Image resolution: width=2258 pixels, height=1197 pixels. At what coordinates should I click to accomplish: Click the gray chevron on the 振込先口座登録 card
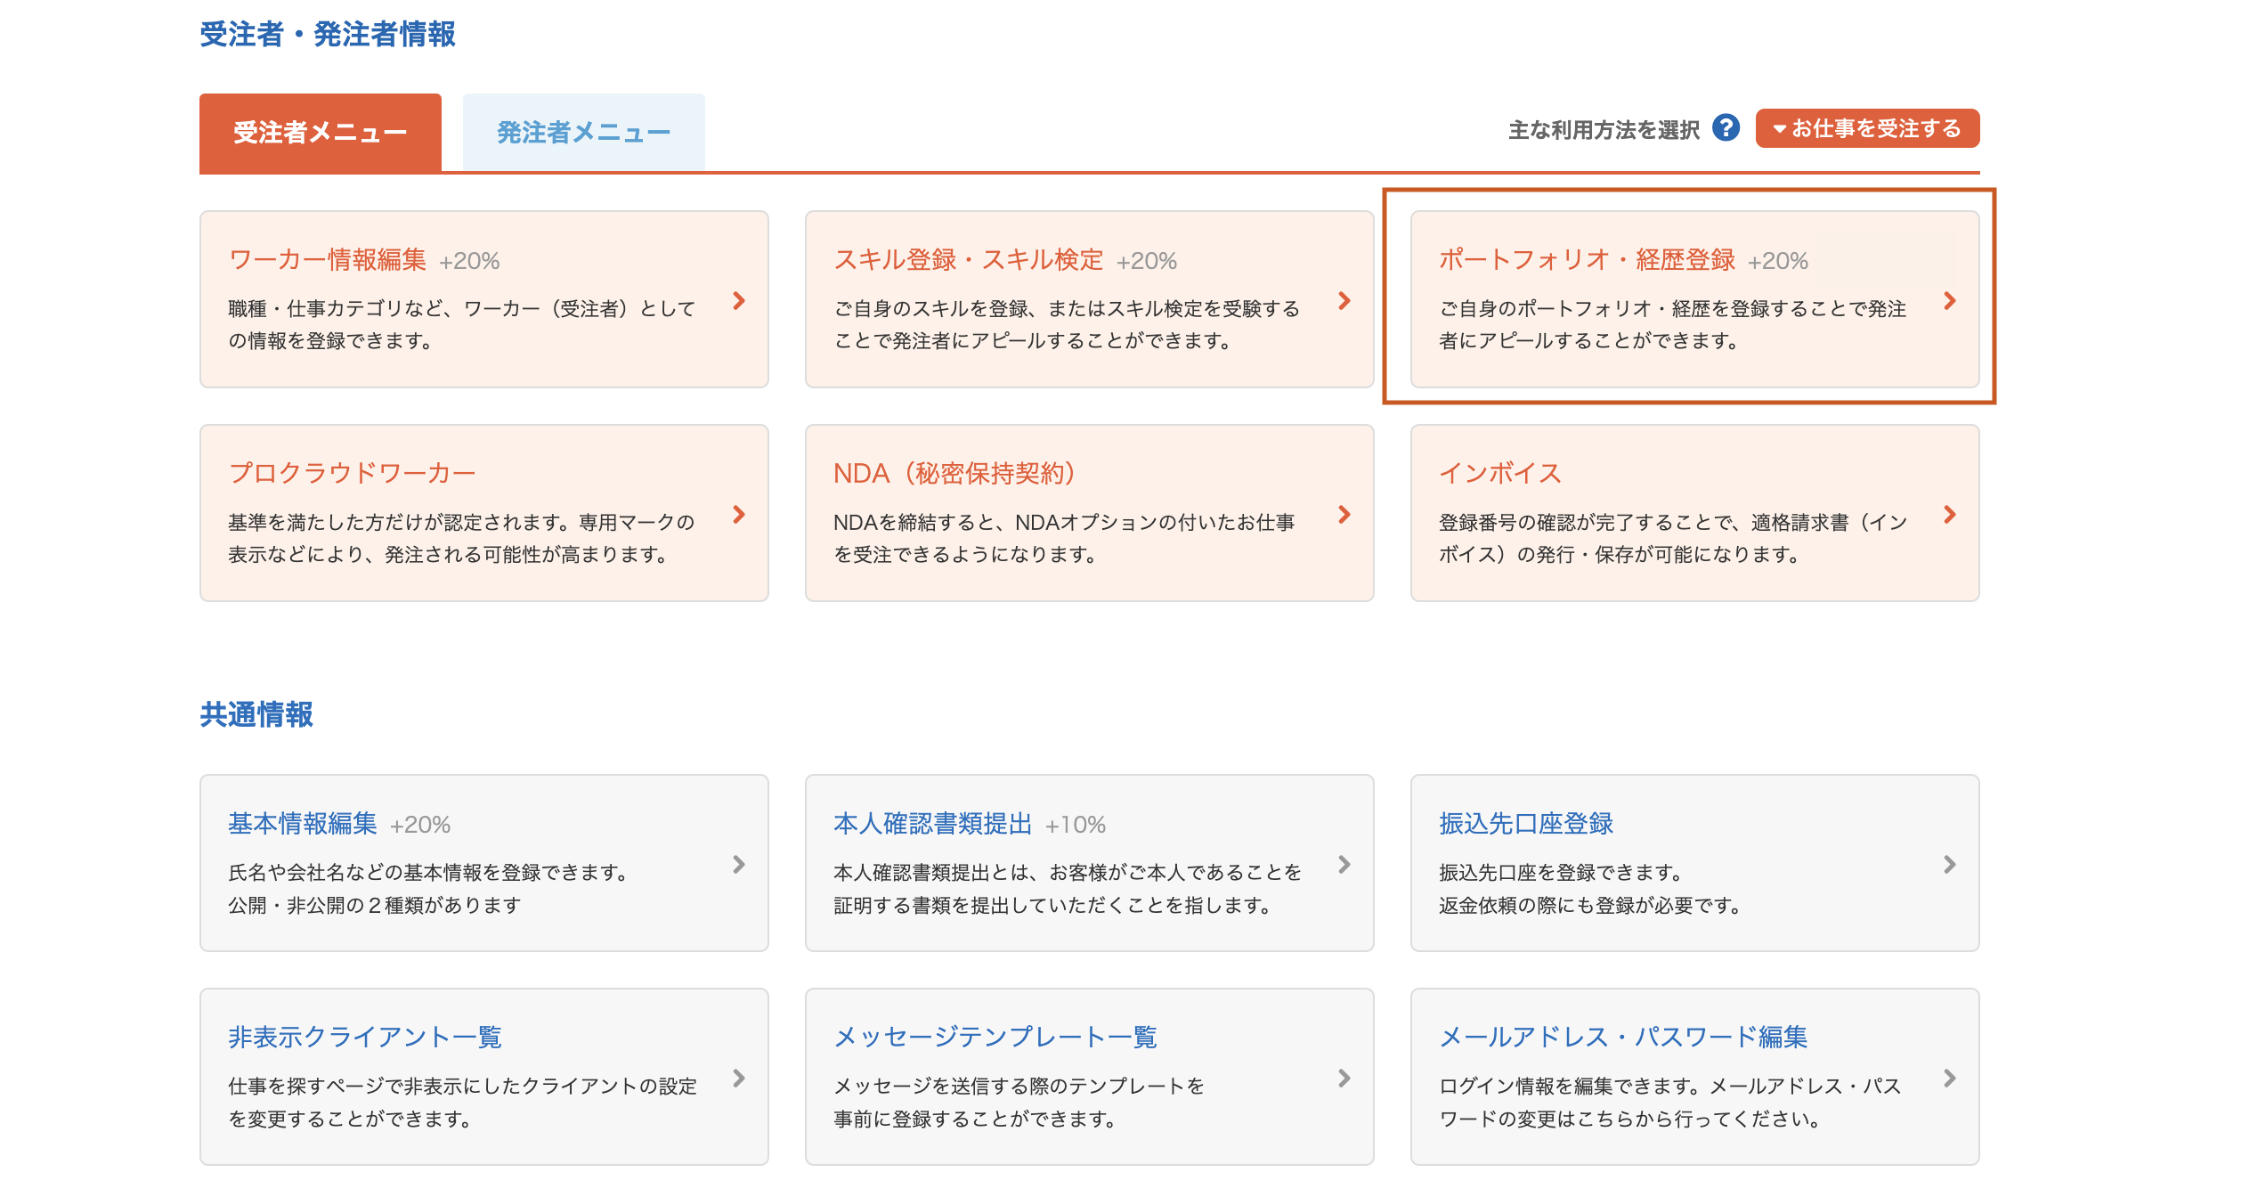pos(1949,864)
